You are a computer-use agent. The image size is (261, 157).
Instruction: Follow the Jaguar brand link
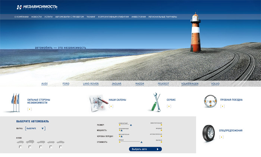coord(116,84)
